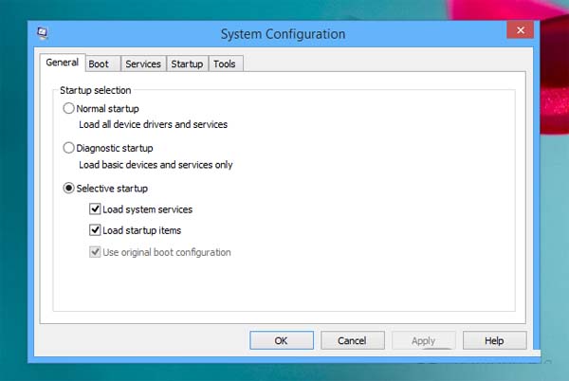Go to the Services tab

[143, 64]
